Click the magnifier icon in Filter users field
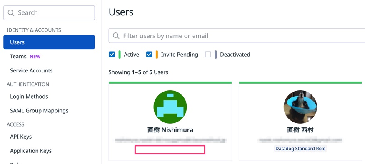The height and width of the screenshot is (164, 365). coord(116,36)
